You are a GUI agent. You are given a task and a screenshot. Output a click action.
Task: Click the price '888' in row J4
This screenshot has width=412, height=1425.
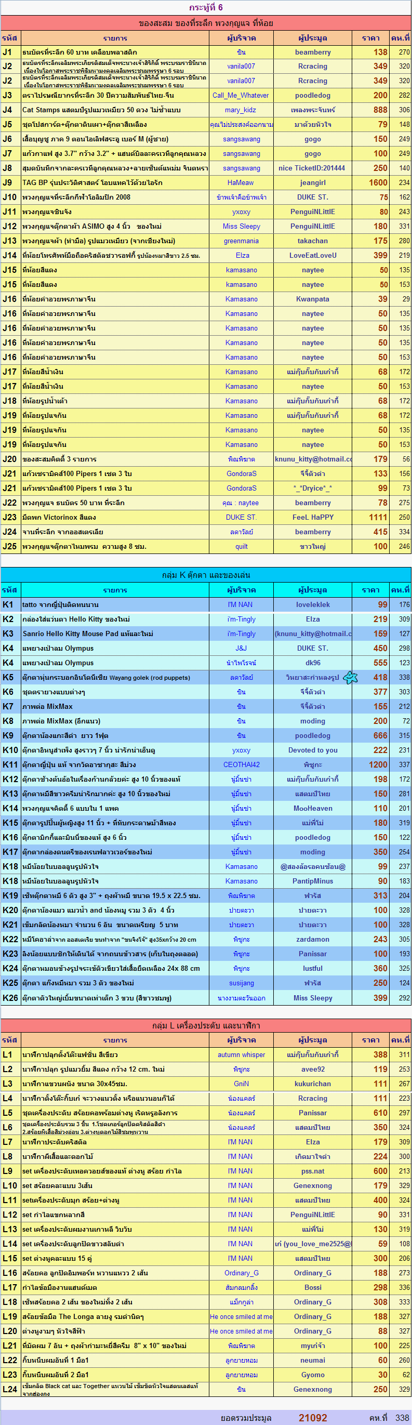(x=380, y=110)
